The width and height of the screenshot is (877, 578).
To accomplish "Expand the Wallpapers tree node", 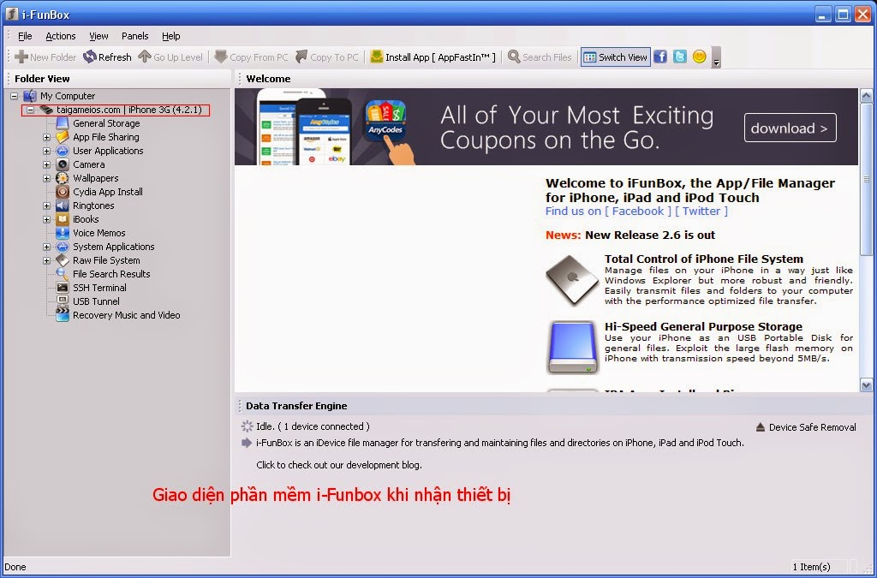I will pos(47,178).
